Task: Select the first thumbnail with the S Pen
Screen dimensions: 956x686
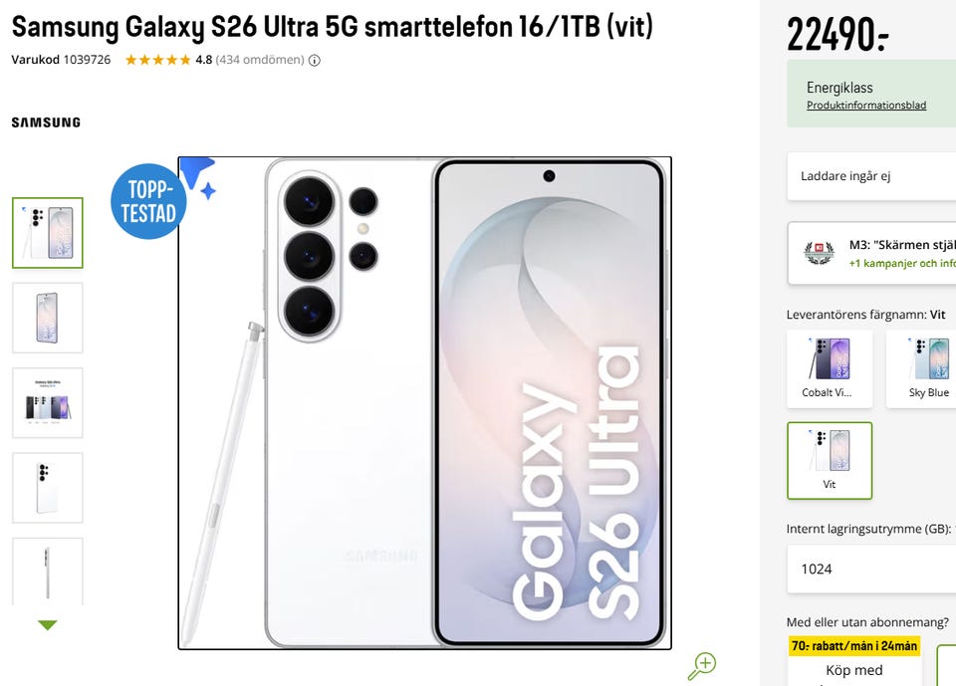Action: 48,233
